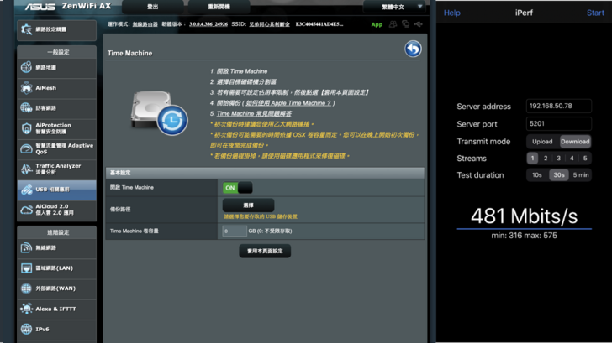The image size is (612, 343).
Task: Click Help in iPerf
Action: (452, 13)
